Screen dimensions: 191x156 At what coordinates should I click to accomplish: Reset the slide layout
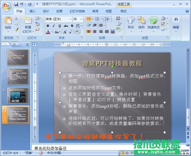(x=37, y=24)
